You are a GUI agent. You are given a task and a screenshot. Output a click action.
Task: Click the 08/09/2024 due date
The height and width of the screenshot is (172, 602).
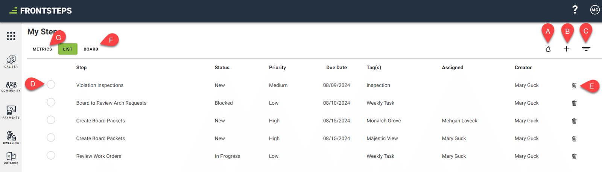pyautogui.click(x=336, y=85)
